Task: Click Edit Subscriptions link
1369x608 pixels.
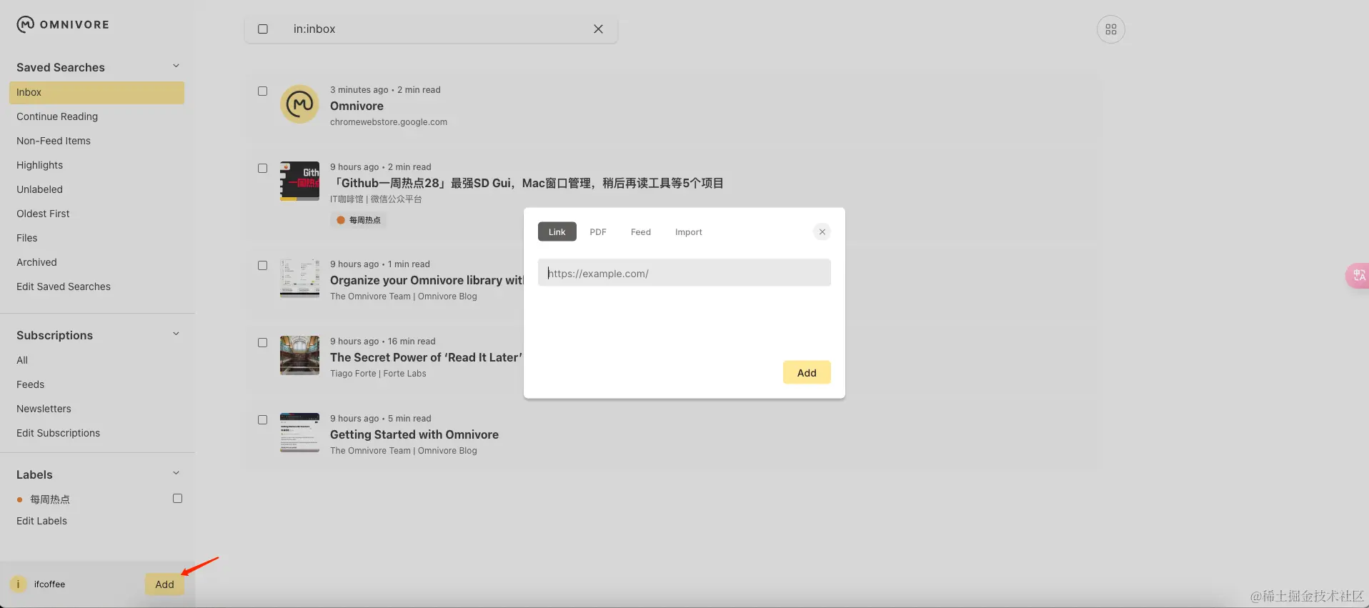Action: [58, 433]
